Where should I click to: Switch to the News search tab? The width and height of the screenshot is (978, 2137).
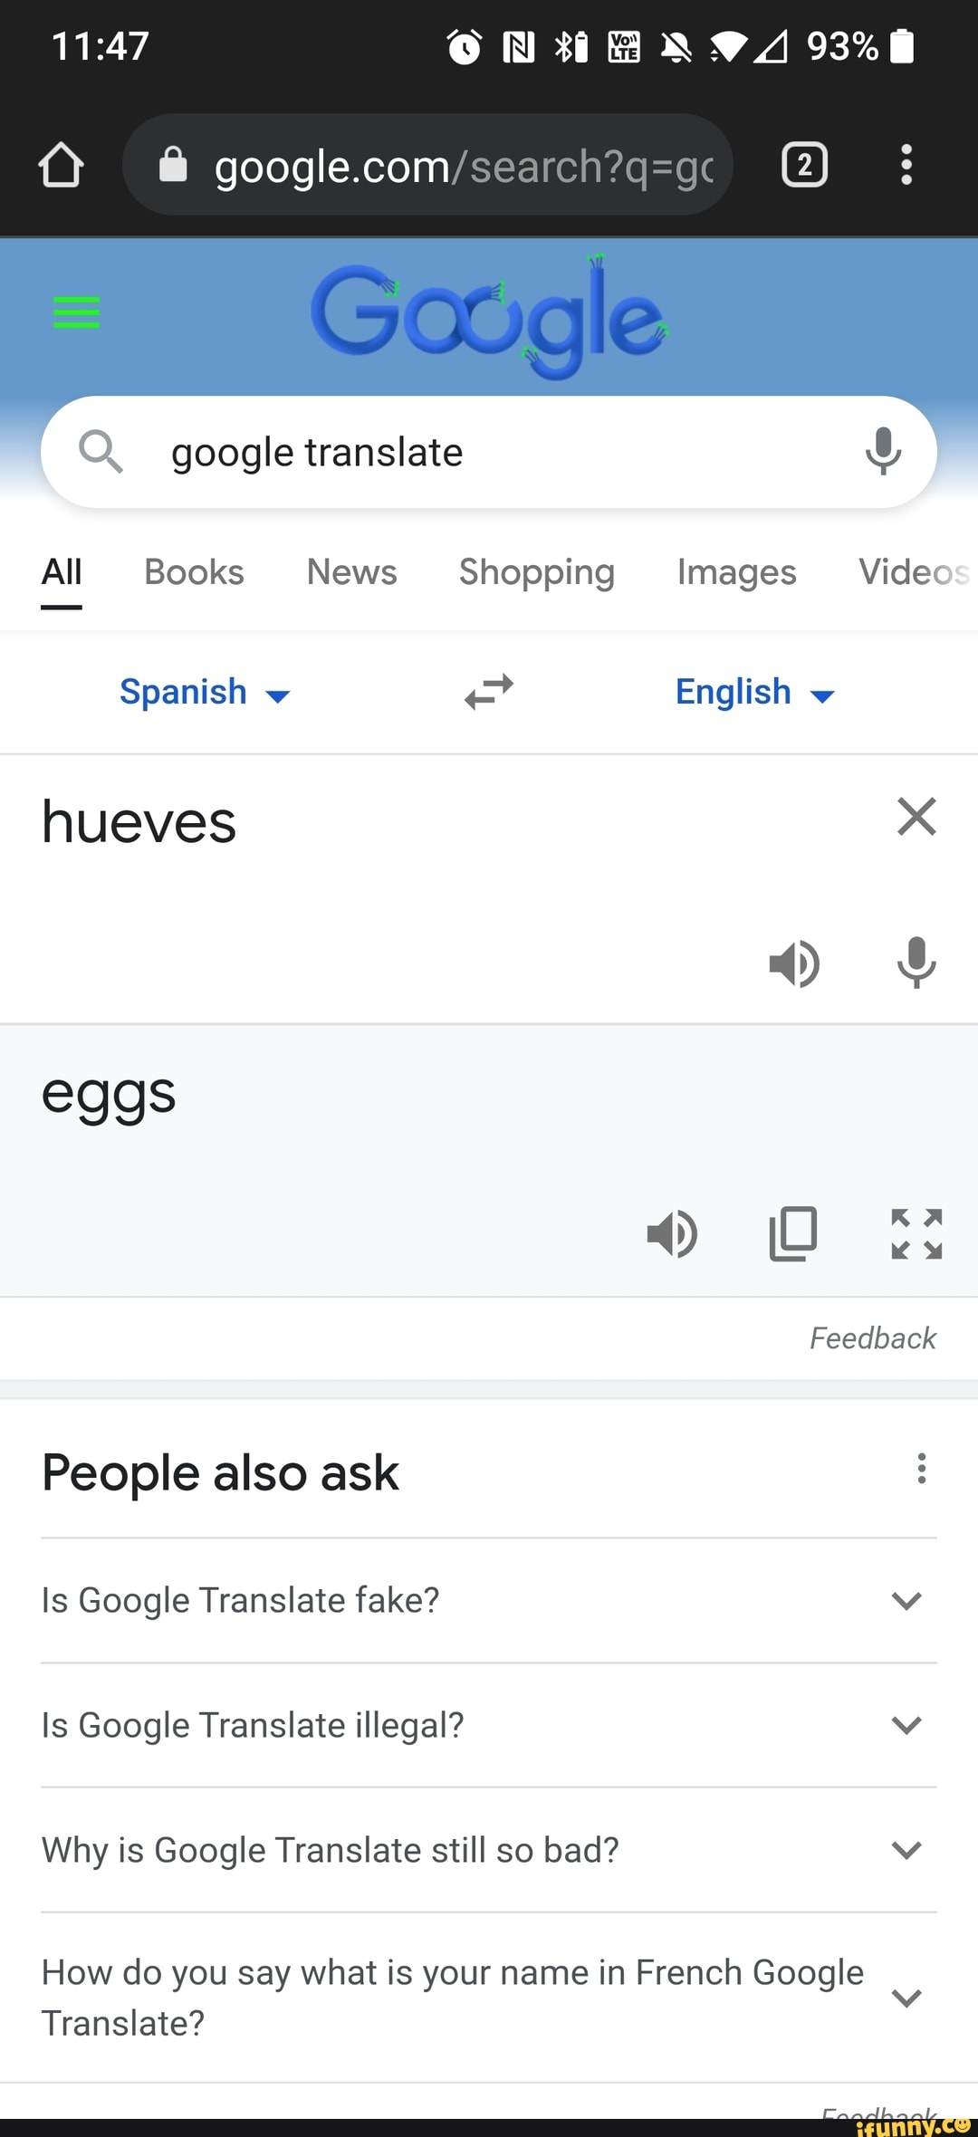tap(351, 572)
